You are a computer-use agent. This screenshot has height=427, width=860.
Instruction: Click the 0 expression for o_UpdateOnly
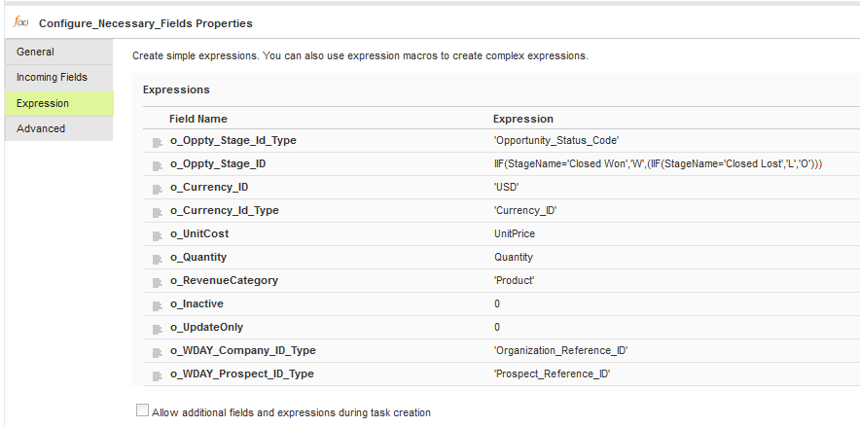[497, 327]
